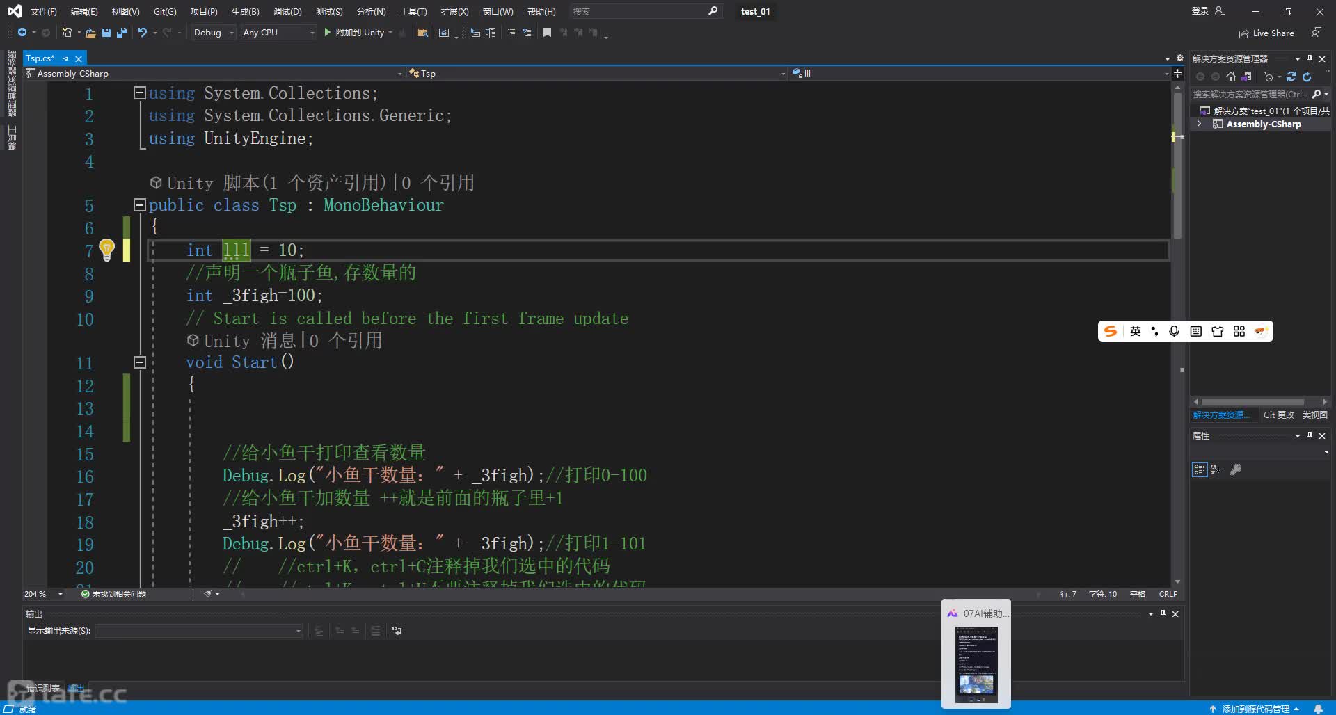Toggle auto-hide pin on Solution Explorer
Viewport: 1336px width, 715px height.
1310,58
